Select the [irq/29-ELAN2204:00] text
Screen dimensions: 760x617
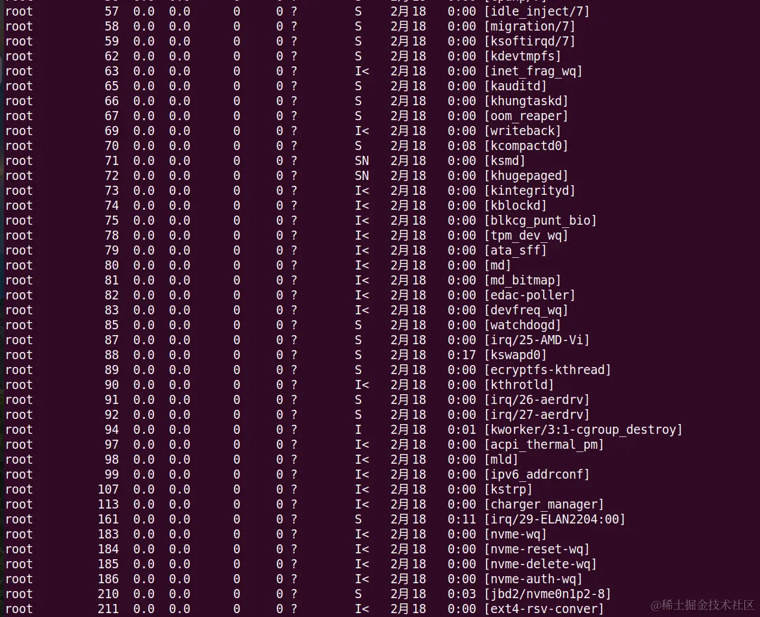click(x=555, y=520)
